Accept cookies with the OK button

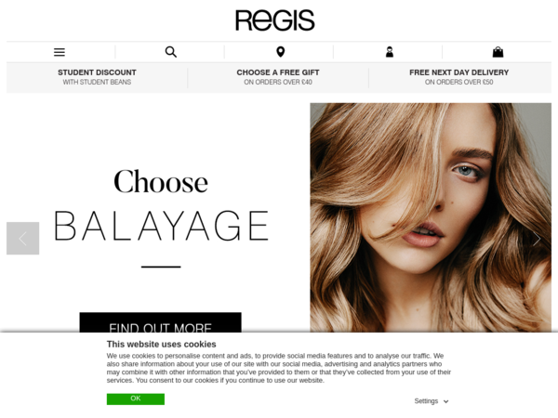[x=136, y=398]
